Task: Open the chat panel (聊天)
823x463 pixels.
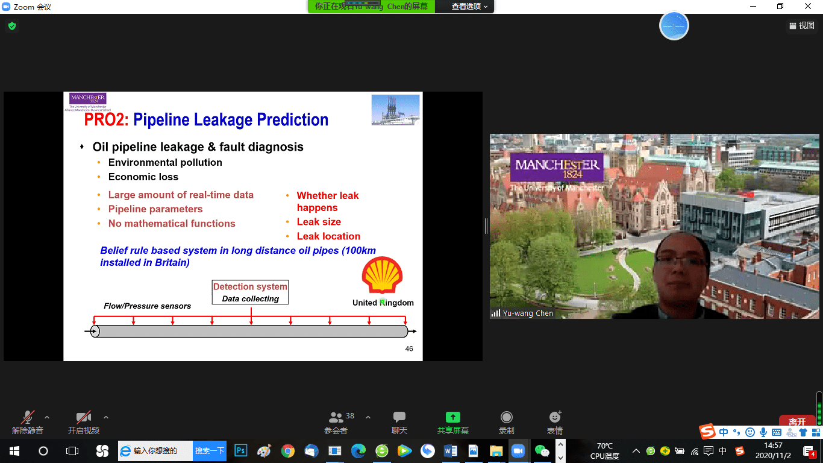Action: tap(399, 421)
